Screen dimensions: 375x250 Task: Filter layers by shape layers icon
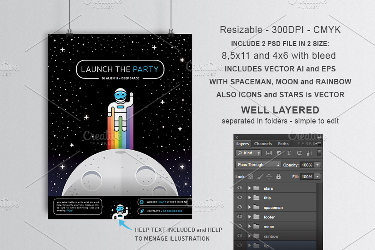(299, 153)
